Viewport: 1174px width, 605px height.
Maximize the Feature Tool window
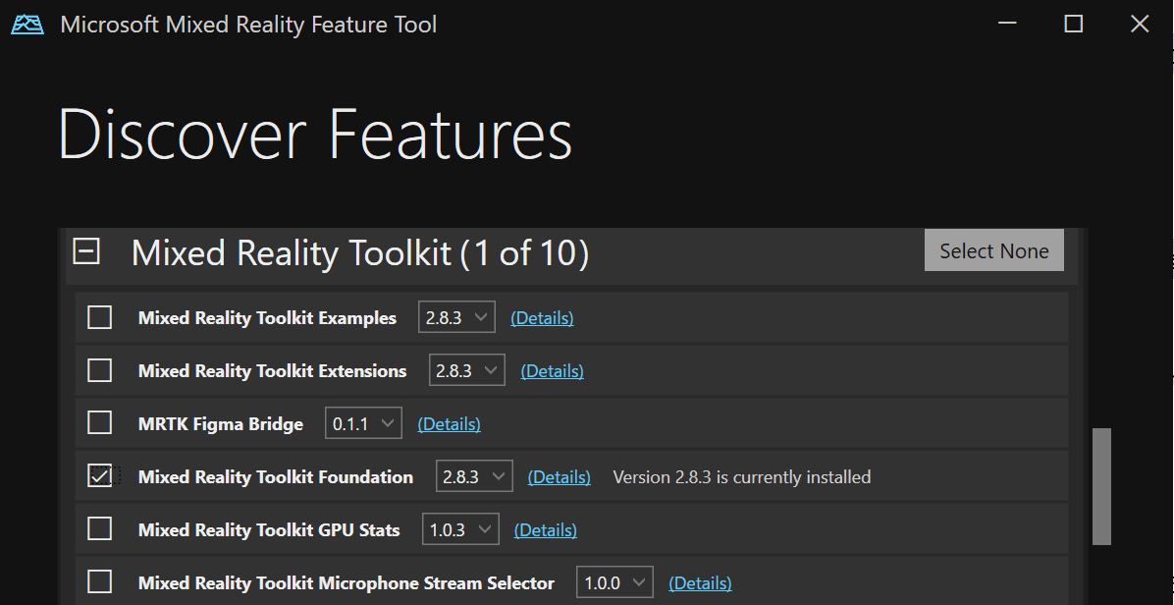pyautogui.click(x=1074, y=24)
